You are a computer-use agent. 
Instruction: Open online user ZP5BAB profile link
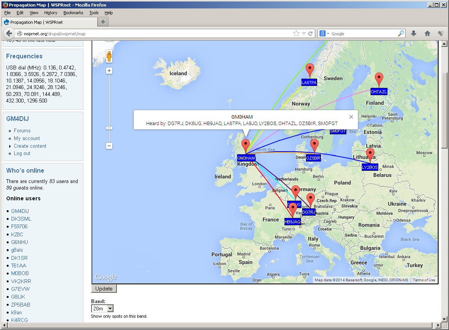(21, 305)
